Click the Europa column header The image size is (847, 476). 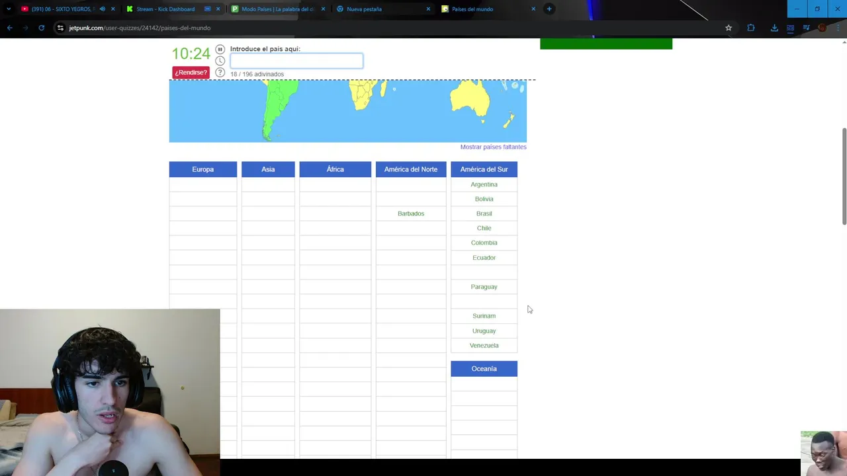click(x=202, y=169)
